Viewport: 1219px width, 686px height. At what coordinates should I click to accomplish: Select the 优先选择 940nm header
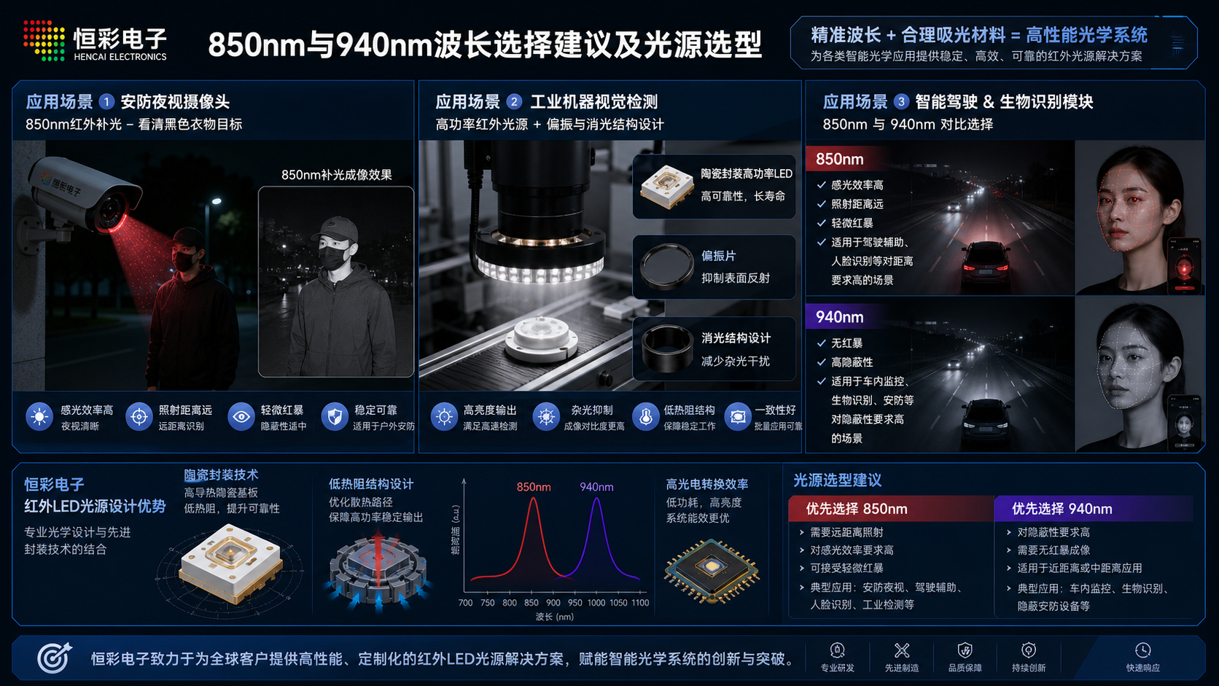(1094, 509)
